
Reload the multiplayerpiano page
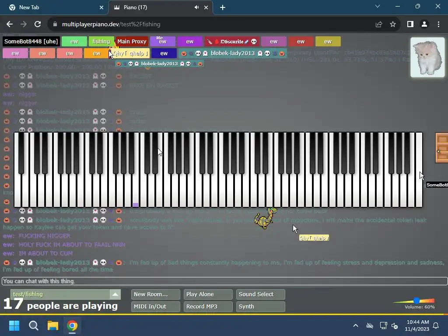coord(38,24)
